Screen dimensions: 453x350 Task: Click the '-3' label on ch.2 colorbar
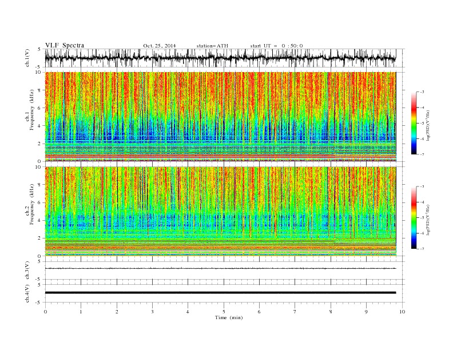pyautogui.click(x=422, y=186)
